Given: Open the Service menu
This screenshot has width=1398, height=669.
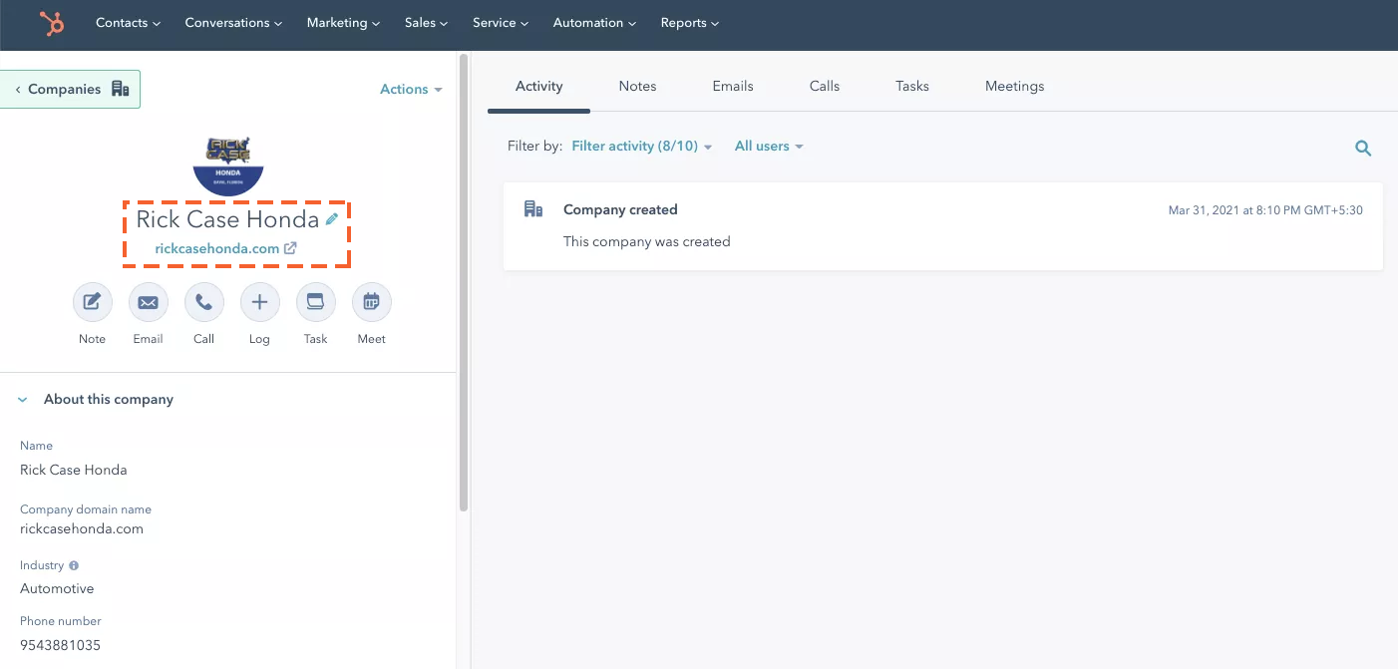Looking at the screenshot, I should (501, 23).
